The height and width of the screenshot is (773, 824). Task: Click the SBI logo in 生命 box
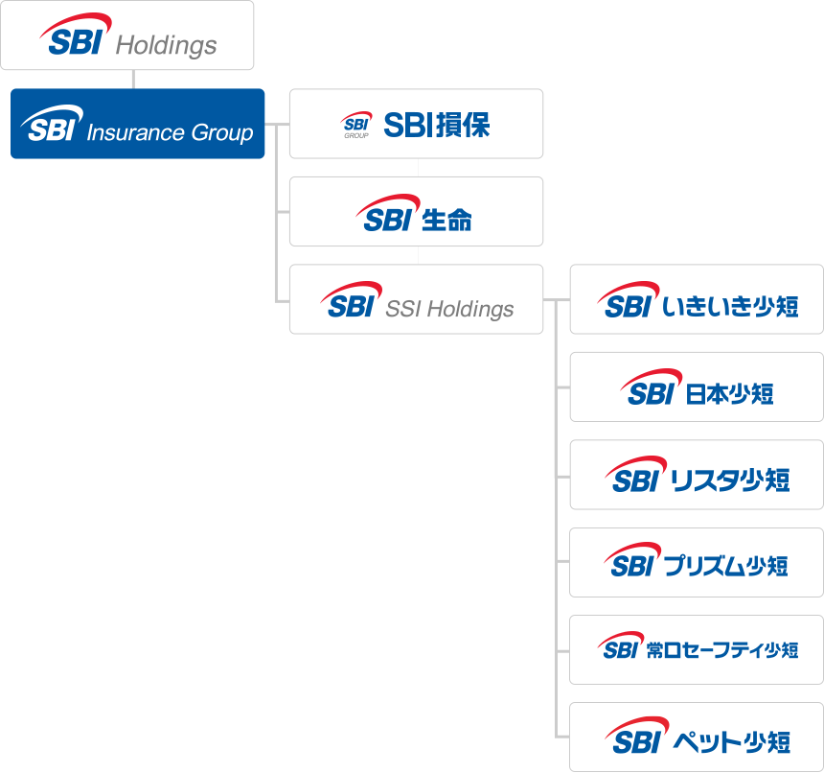pos(388,214)
